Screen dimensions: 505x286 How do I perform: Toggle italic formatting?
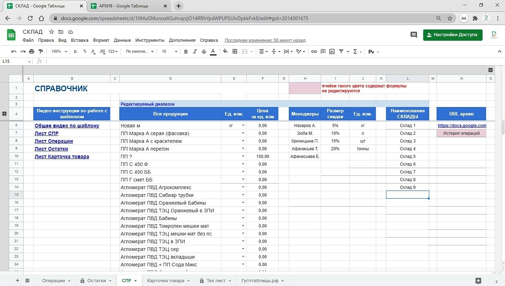pyautogui.click(x=195, y=52)
